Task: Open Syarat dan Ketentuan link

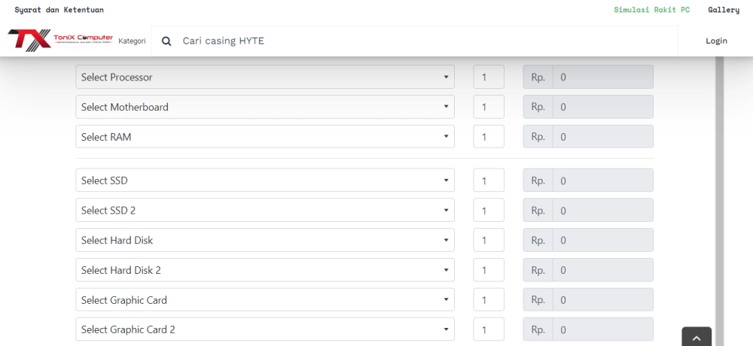Action: coord(59,10)
